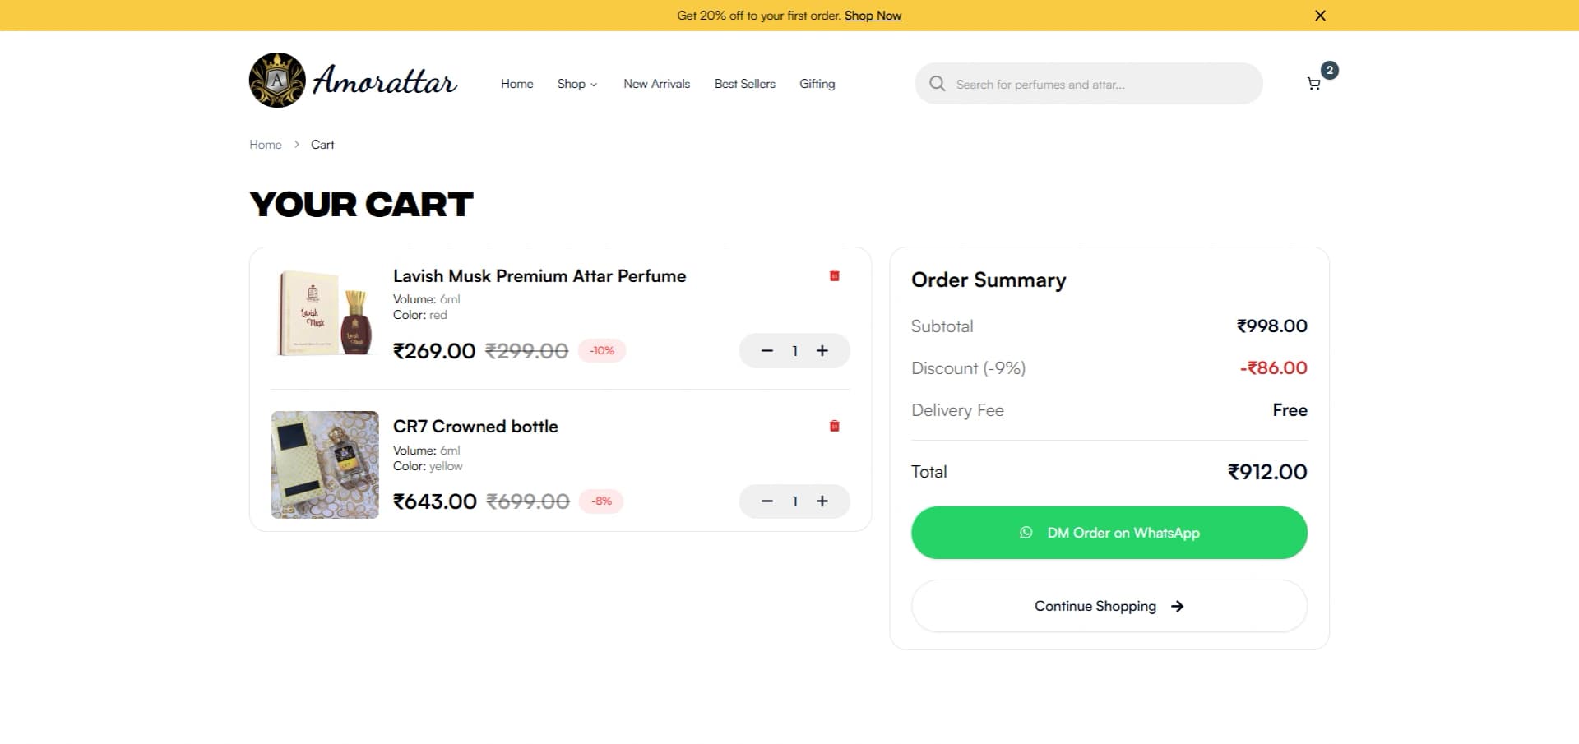
Task: Open New Arrivals page
Action: point(656,84)
